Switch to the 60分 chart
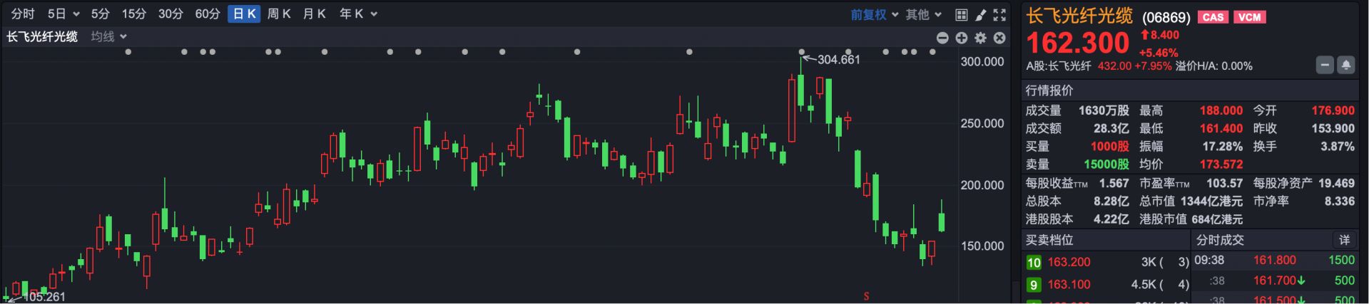 208,14
